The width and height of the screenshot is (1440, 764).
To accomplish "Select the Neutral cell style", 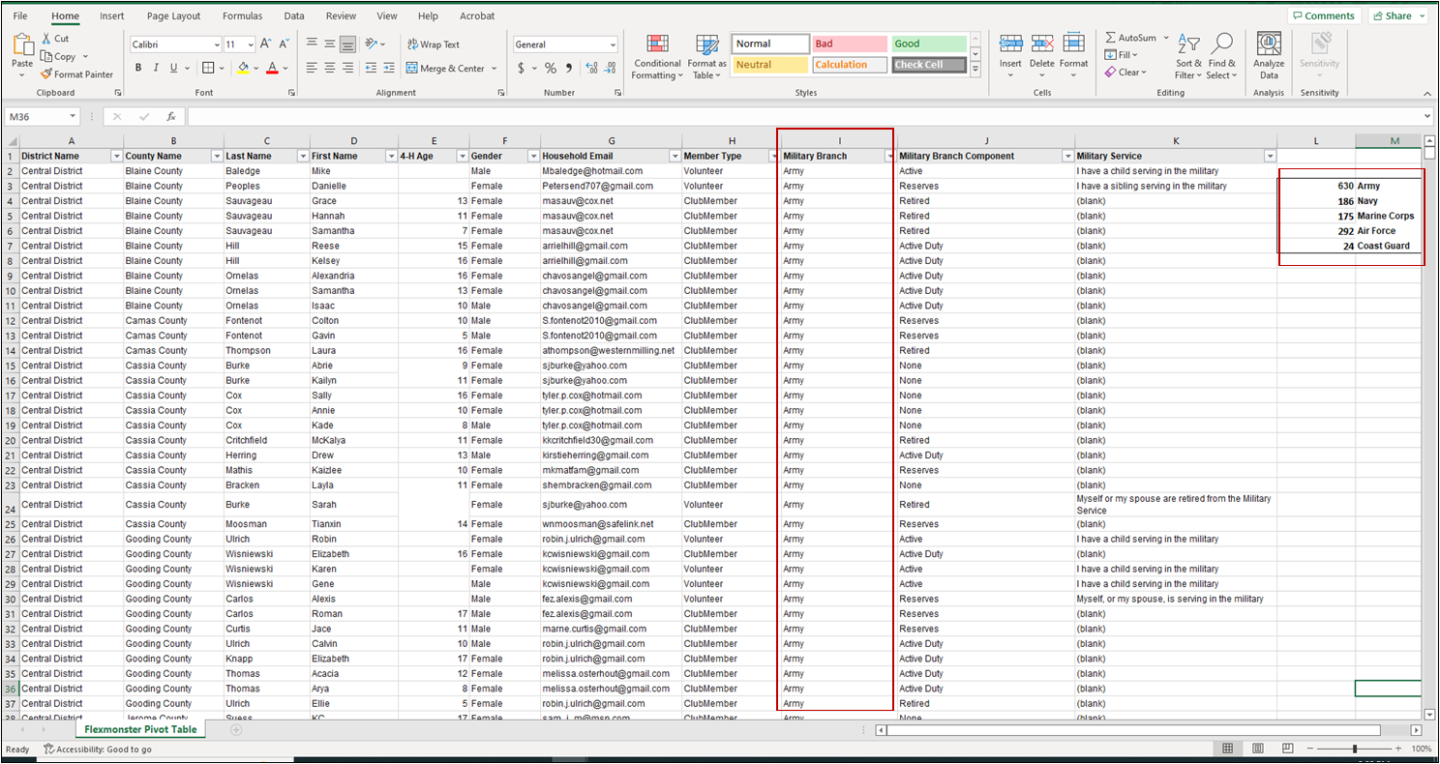I will 770,65.
